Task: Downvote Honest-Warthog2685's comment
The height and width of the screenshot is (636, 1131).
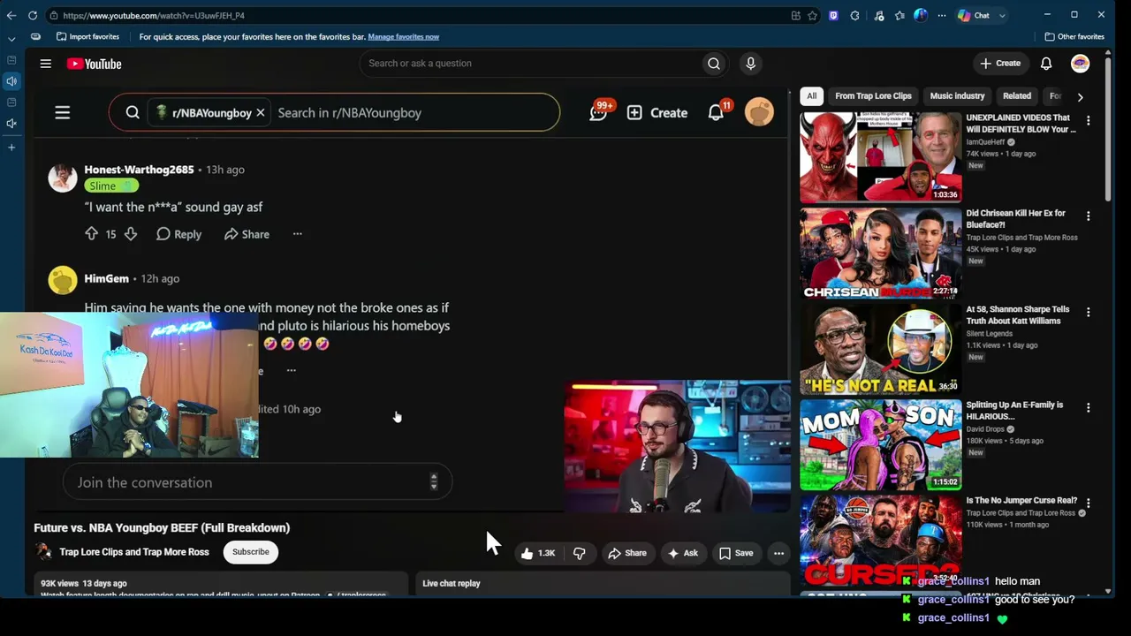Action: (x=131, y=234)
